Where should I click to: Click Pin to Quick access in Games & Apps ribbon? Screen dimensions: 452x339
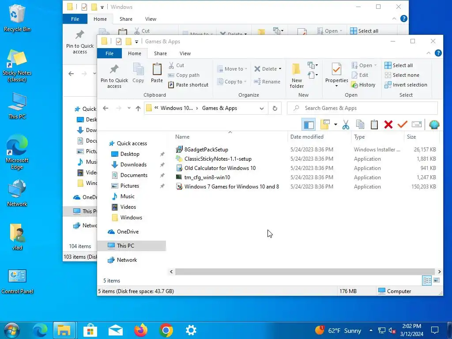click(x=114, y=76)
